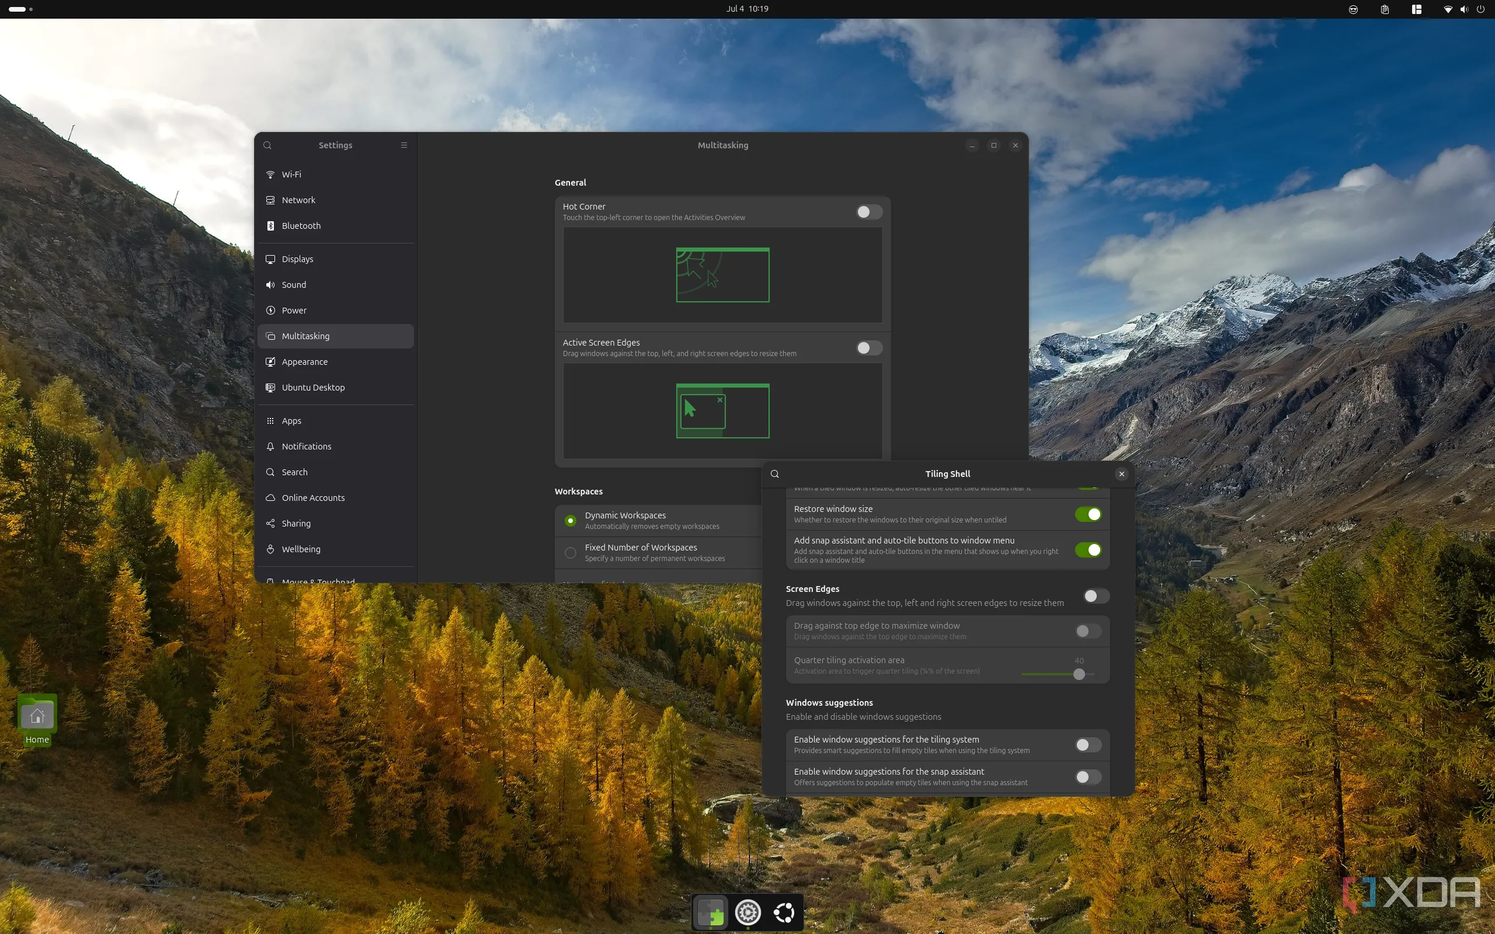Open search in Tiling Shell window
The image size is (1495, 934).
click(x=775, y=474)
